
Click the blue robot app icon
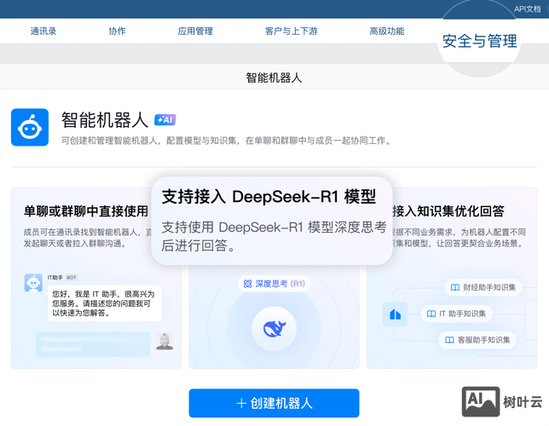pyautogui.click(x=30, y=127)
